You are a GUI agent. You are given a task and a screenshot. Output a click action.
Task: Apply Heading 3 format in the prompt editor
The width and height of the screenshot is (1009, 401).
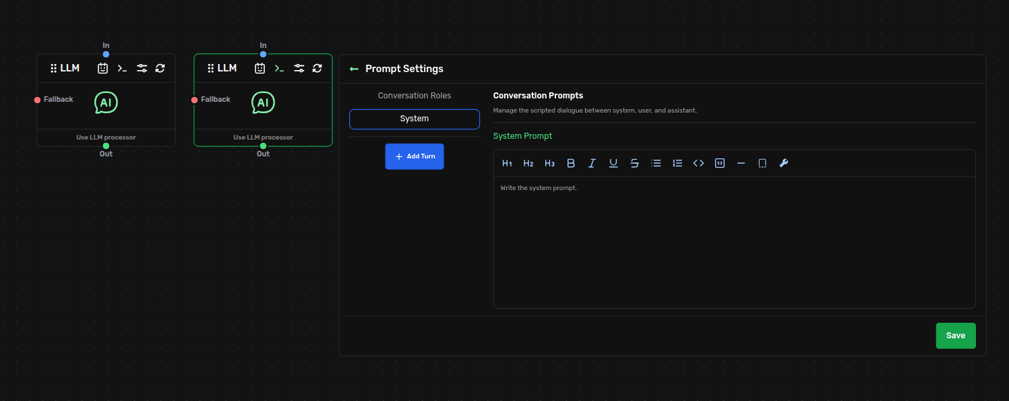pyautogui.click(x=550, y=163)
